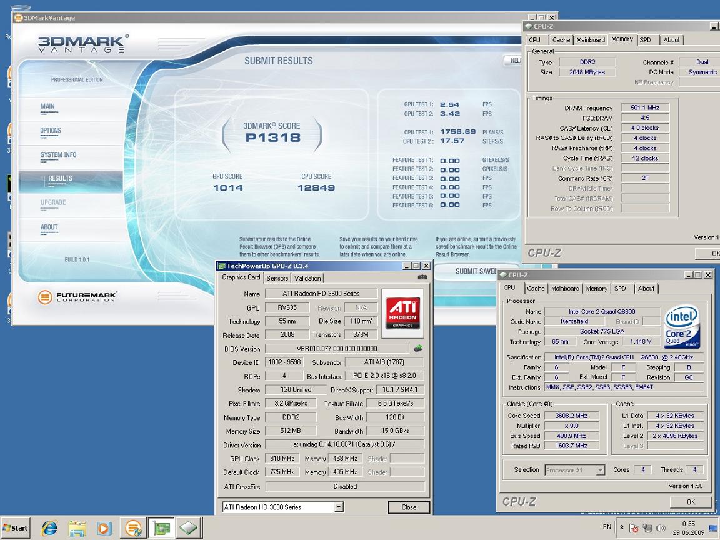Open Mainboard tab in lower CPU-Z window

click(x=565, y=289)
